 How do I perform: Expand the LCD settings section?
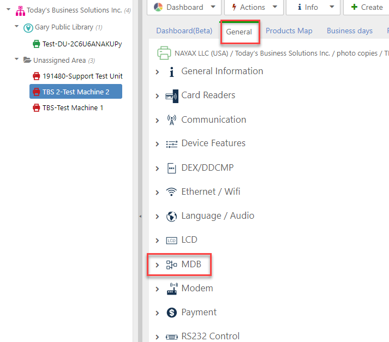(158, 241)
